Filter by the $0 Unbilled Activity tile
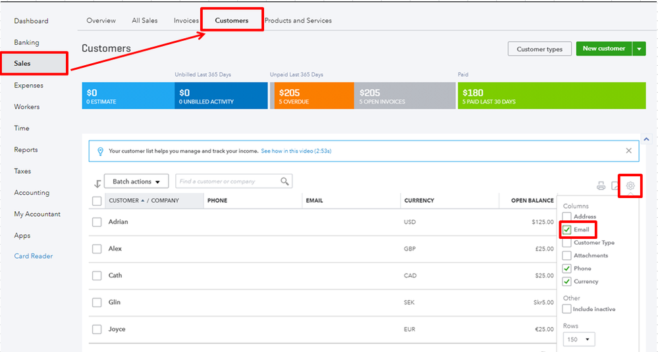This screenshot has height=352, width=658. 221,95
